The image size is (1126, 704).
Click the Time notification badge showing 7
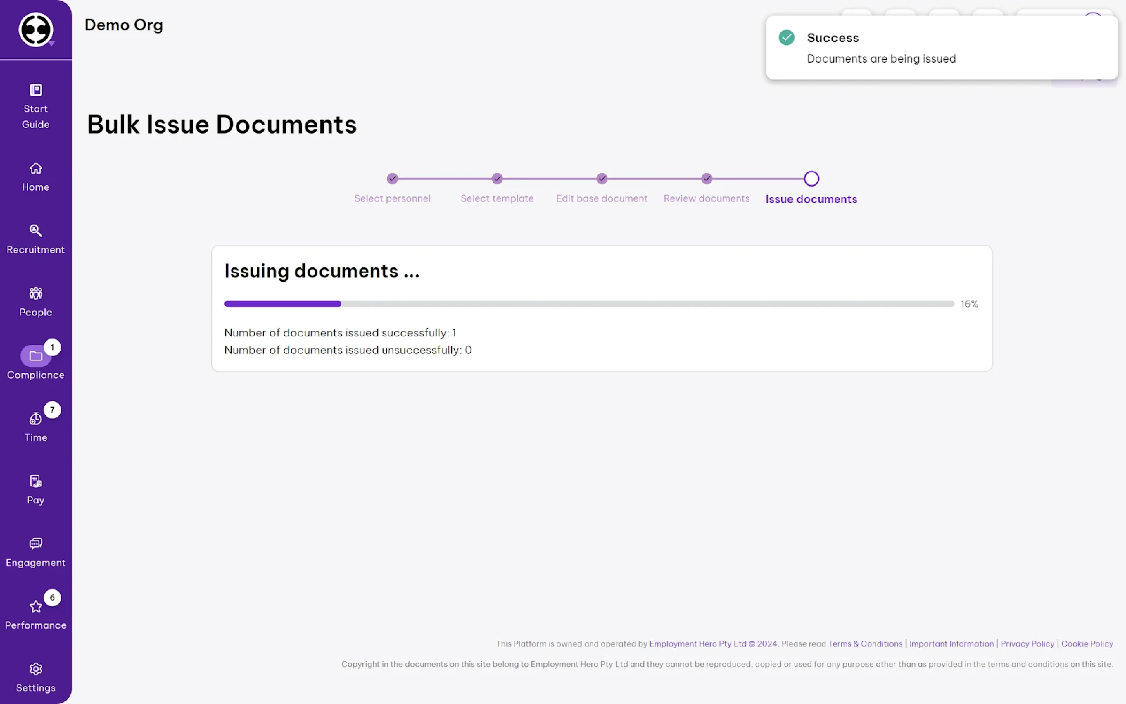tap(52, 410)
